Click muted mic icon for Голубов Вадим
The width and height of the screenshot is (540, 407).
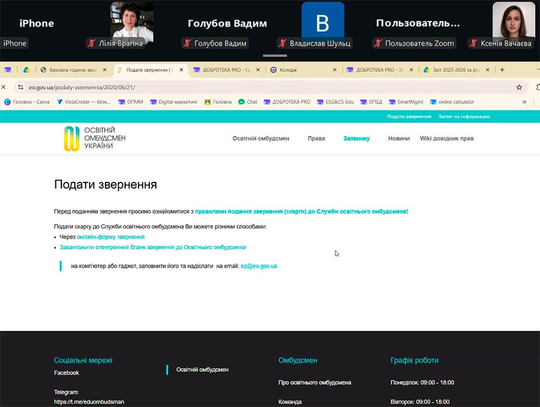pos(187,43)
